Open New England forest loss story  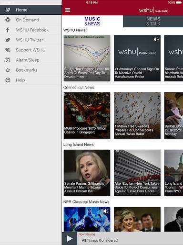[x=87, y=58]
